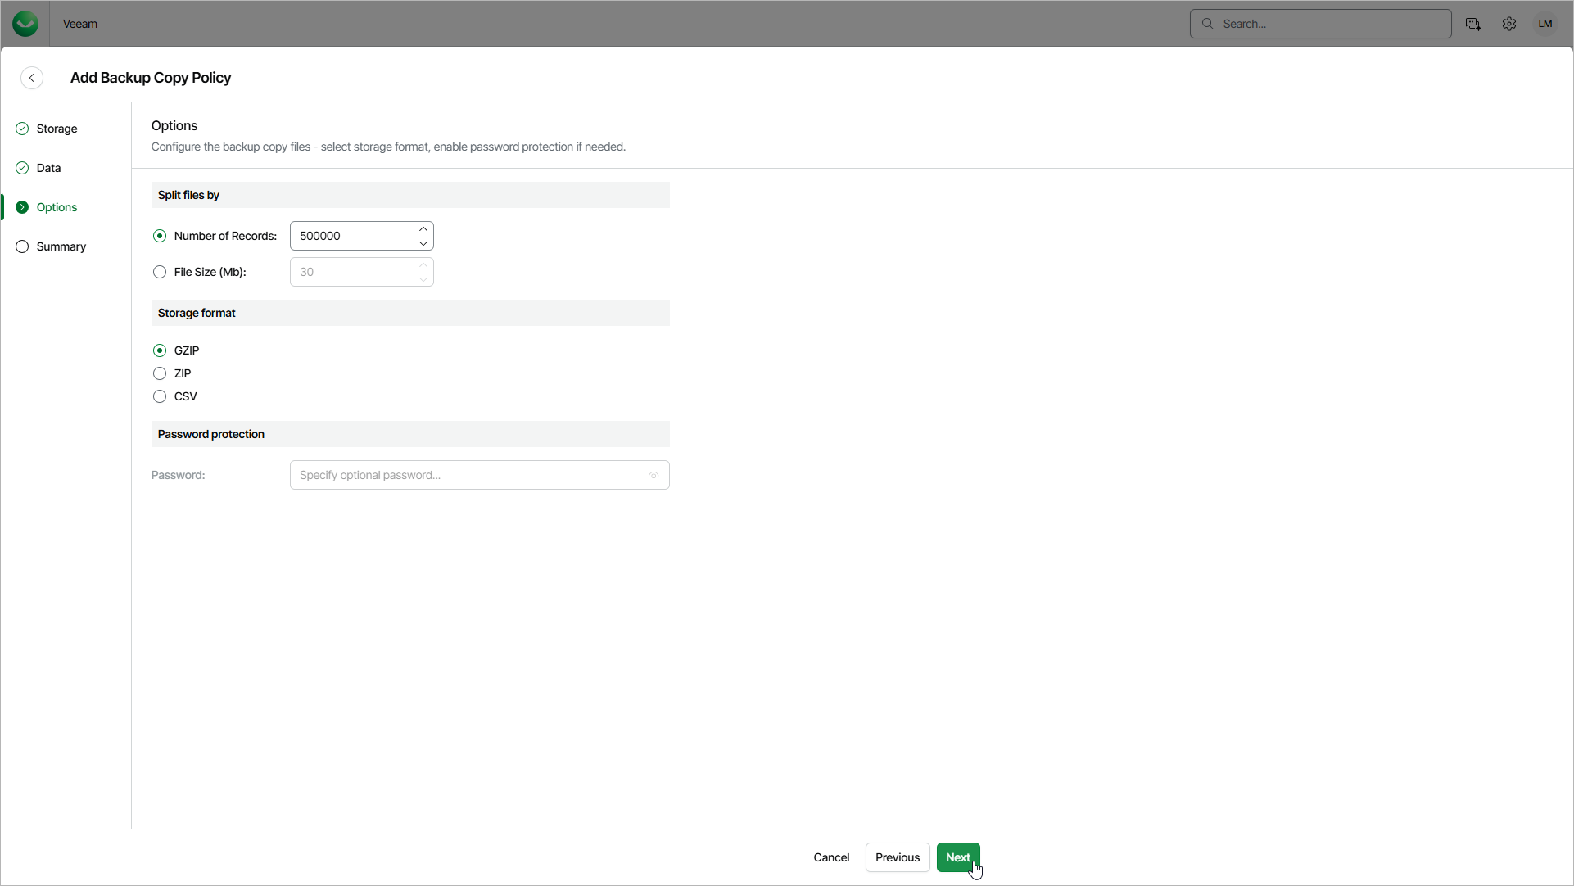Choose ZIP storage format
Viewport: 1574px width, 886px height.
click(160, 373)
